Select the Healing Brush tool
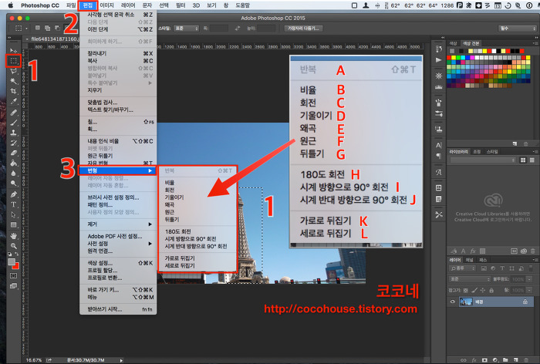The width and height of the screenshot is (540, 364). [x=13, y=113]
